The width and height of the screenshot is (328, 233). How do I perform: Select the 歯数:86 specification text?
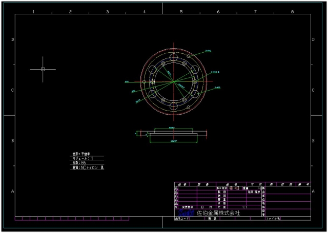click(80, 163)
